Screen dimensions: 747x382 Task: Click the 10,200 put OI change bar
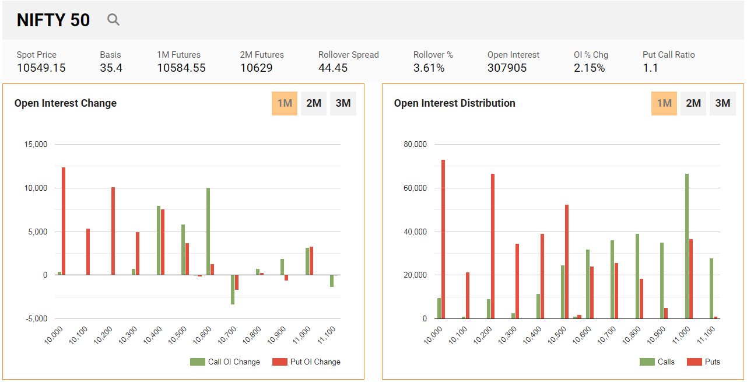pos(113,231)
